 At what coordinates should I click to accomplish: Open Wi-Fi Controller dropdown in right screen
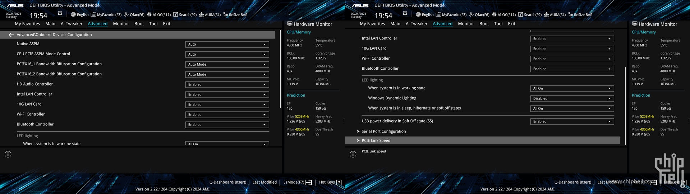[x=572, y=59]
